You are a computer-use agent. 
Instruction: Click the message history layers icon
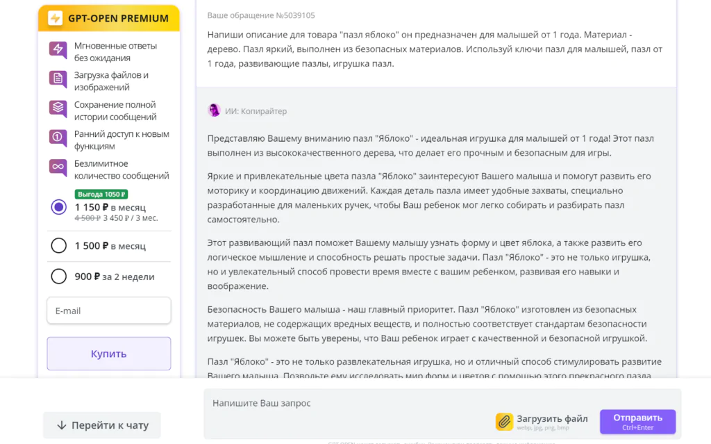pos(58,108)
